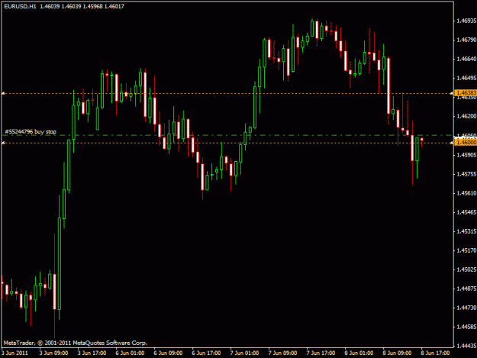This screenshot has height=358, width=477.
Task: Click the left arrow marker of the upper orange line
Action: click(x=3, y=93)
